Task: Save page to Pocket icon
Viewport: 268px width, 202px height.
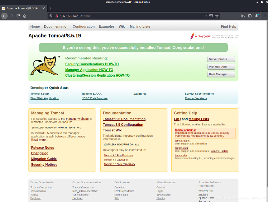Action: (x=211, y=16)
